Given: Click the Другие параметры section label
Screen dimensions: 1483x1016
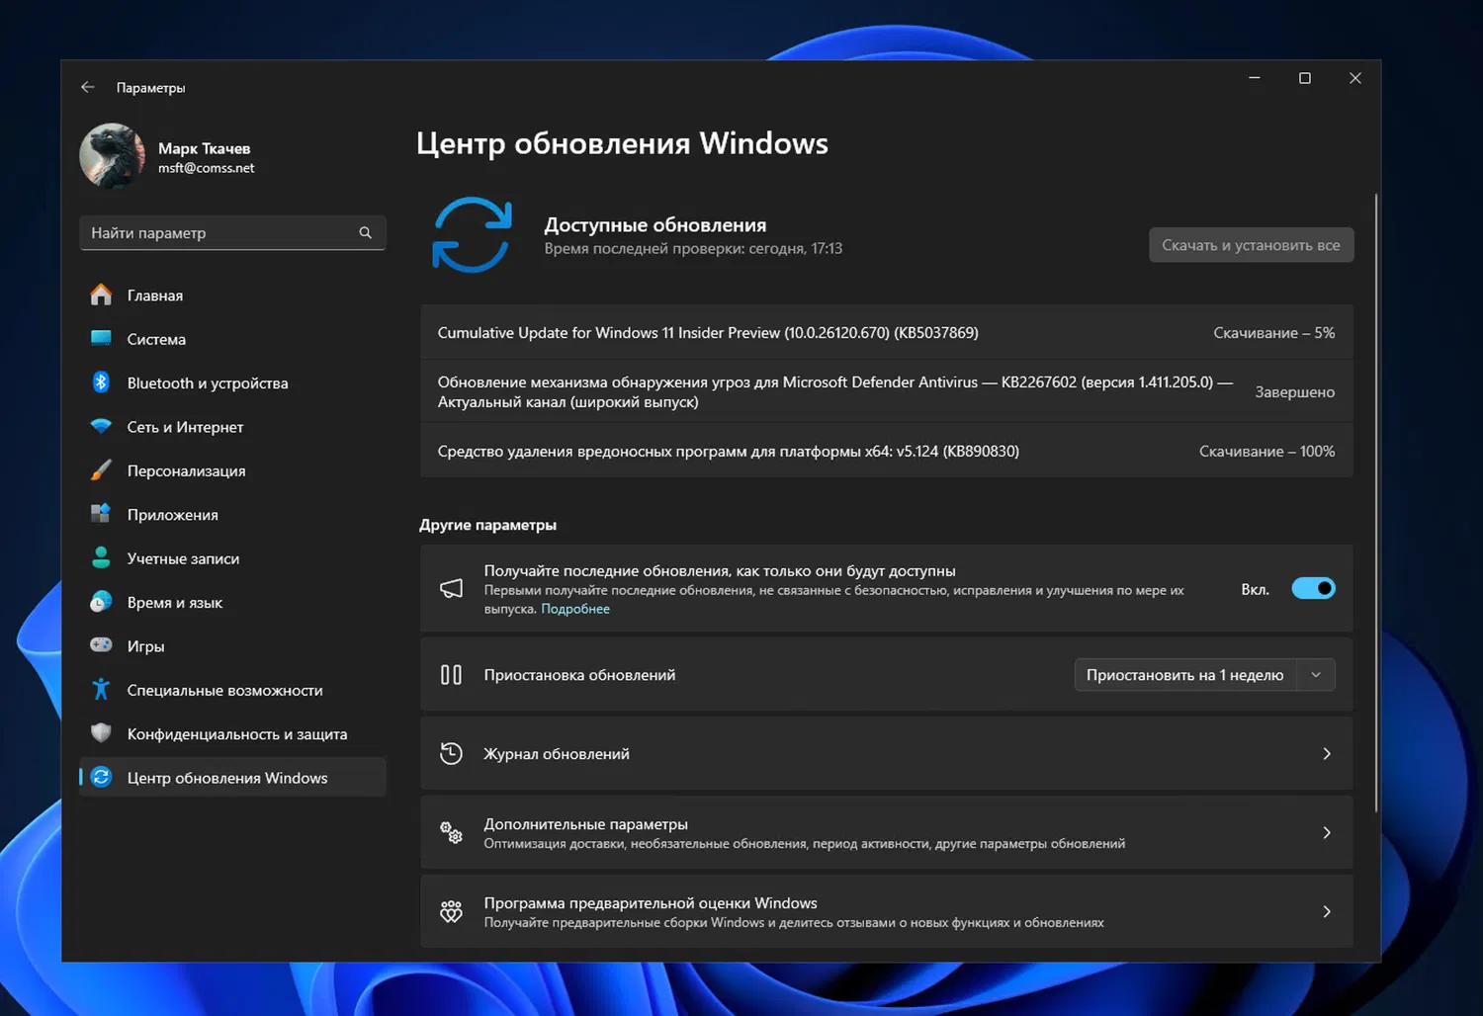Looking at the screenshot, I should (487, 525).
